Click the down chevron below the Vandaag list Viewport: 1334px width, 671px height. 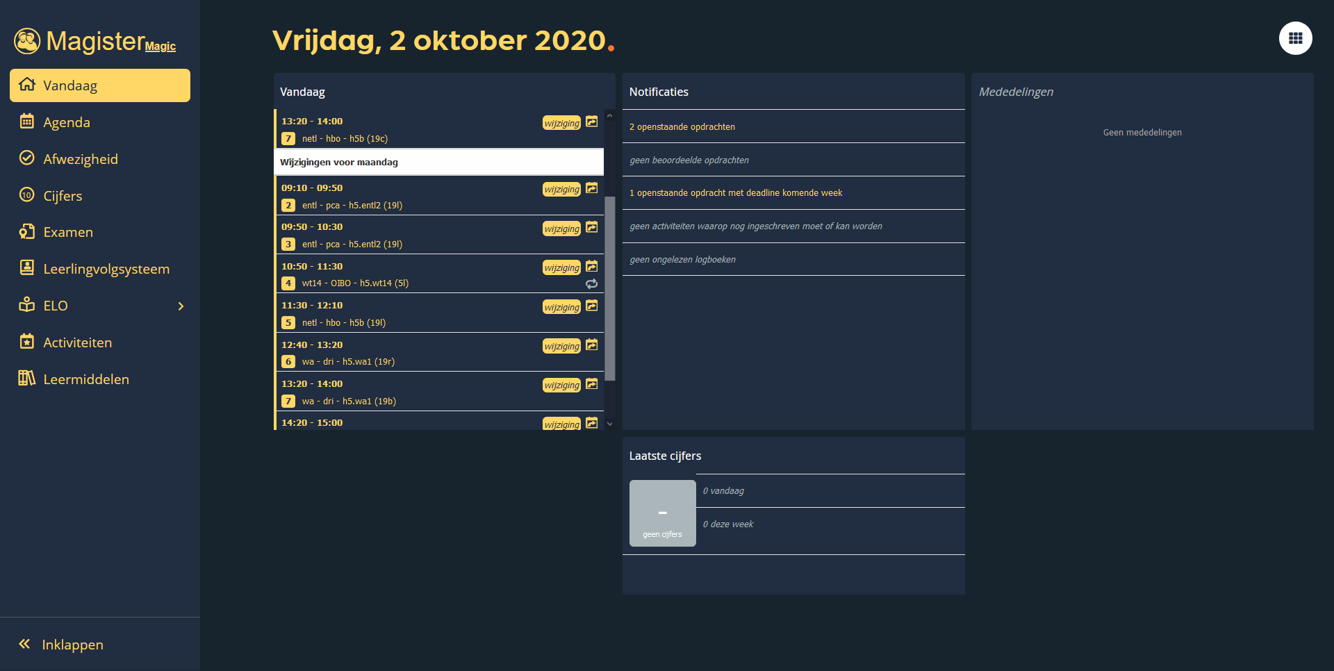[609, 424]
